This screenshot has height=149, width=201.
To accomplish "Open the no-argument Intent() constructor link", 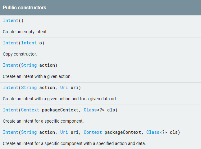I will pos(11,20).
